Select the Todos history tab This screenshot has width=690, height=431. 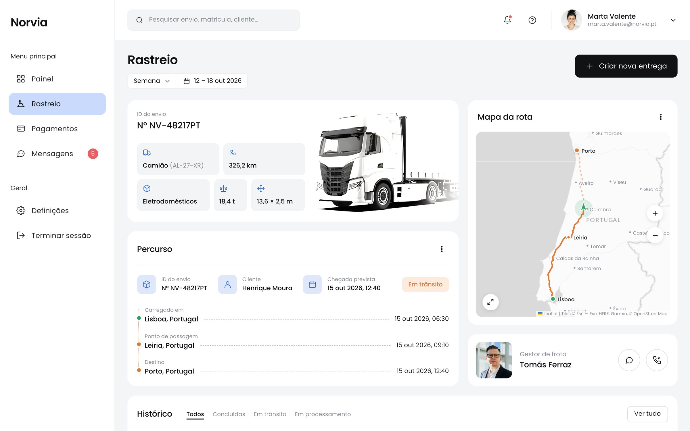click(195, 414)
